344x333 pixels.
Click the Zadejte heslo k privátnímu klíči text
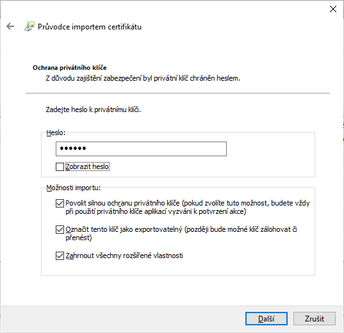[x=94, y=110]
